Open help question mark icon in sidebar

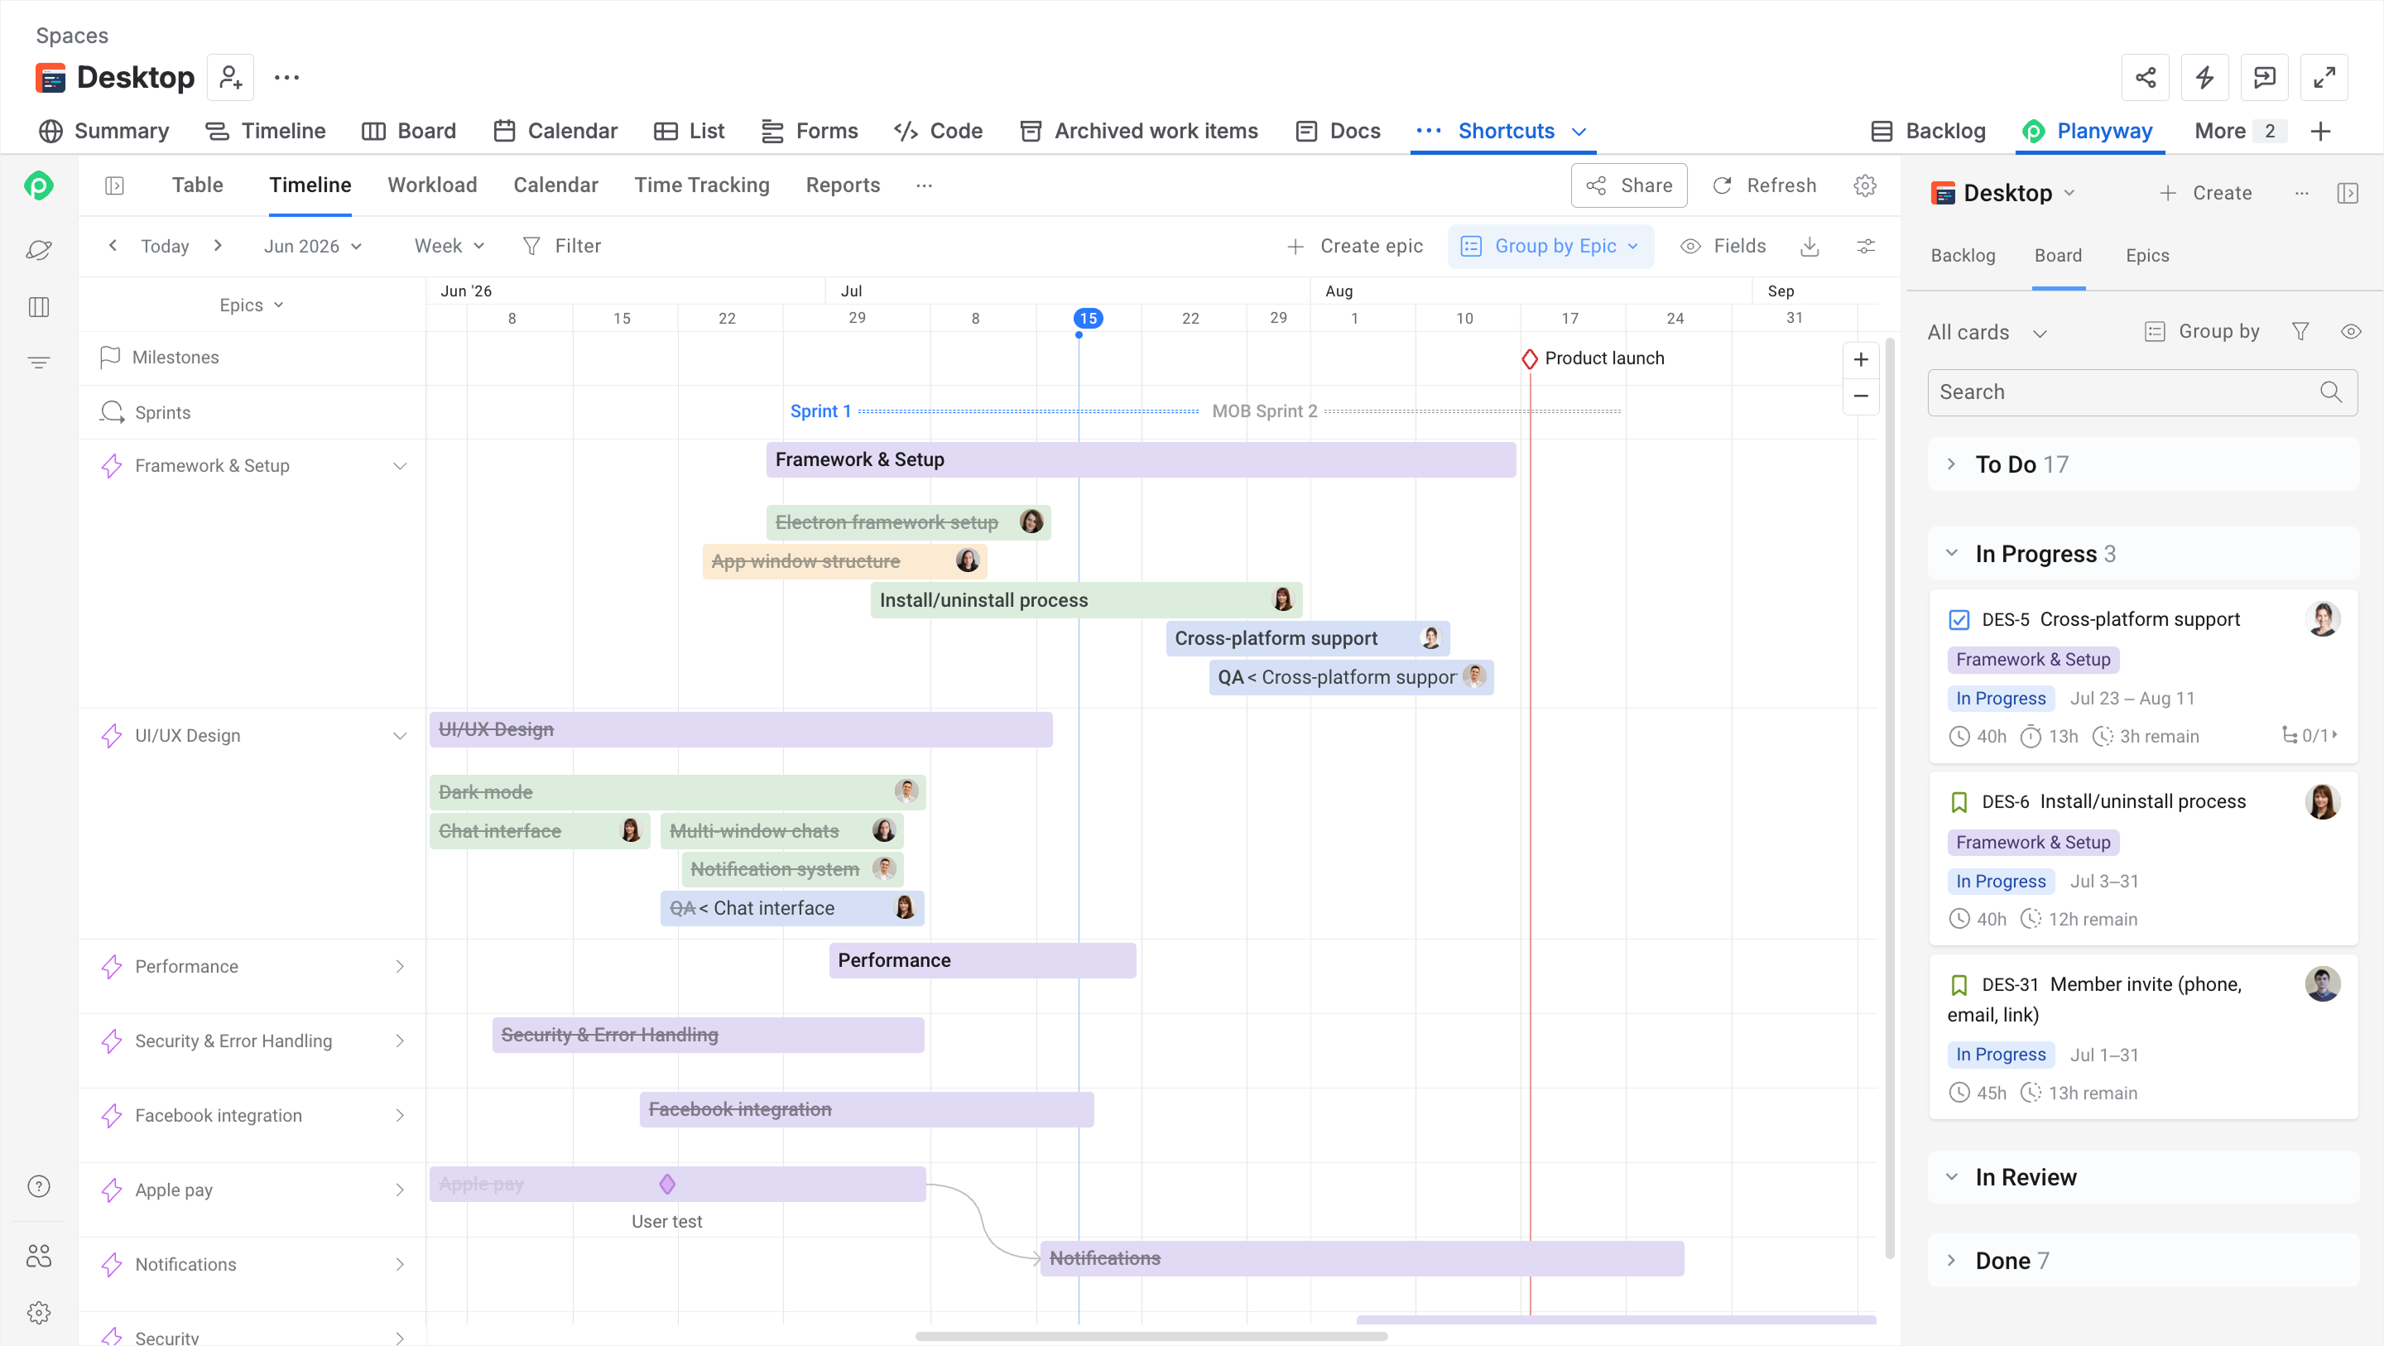click(39, 1186)
